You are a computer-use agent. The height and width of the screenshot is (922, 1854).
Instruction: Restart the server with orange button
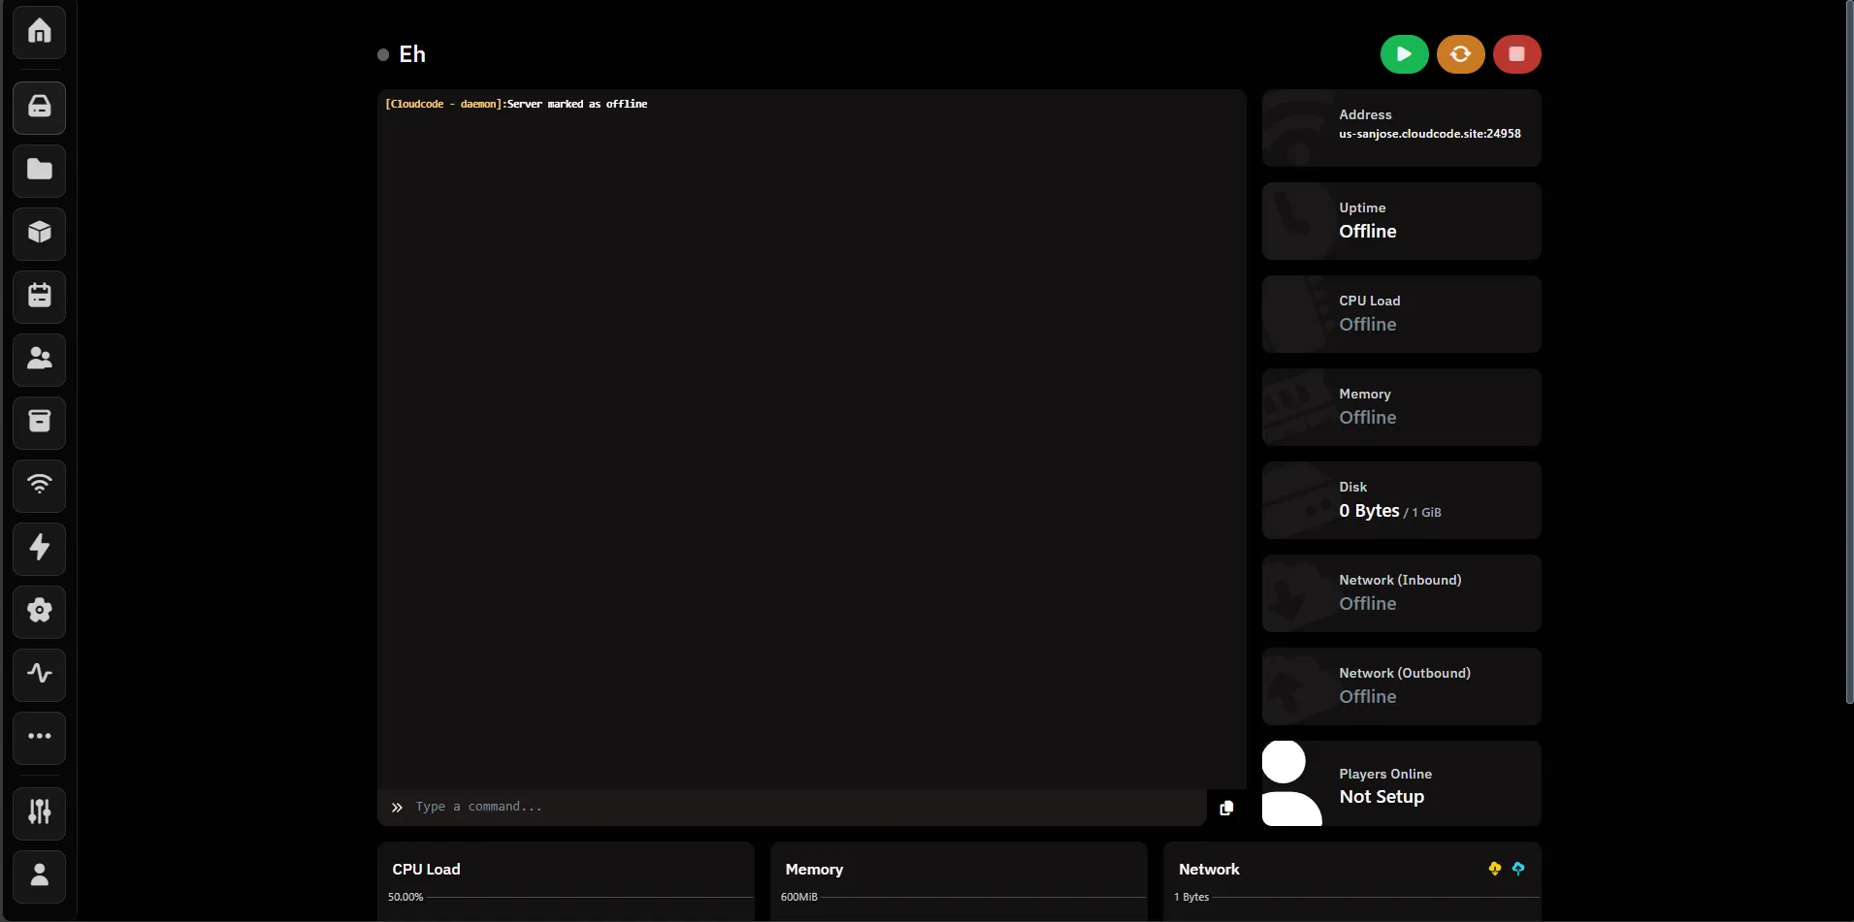(x=1460, y=54)
